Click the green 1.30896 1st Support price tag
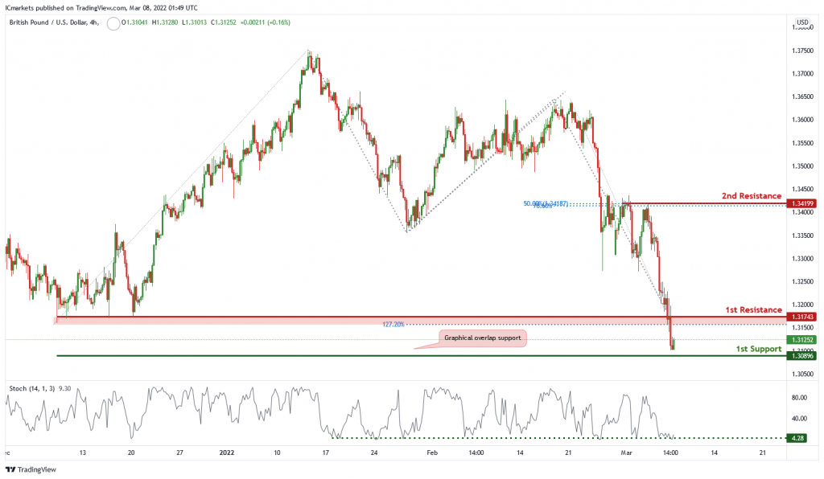The height and width of the screenshot is (479, 824). [801, 356]
